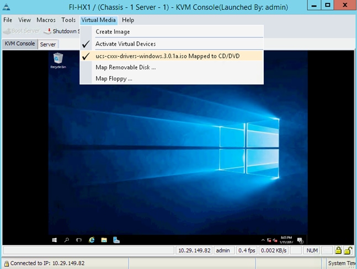The image size is (357, 269).
Task: Toggle Activate Virtual Devices option
Action: (x=172, y=44)
